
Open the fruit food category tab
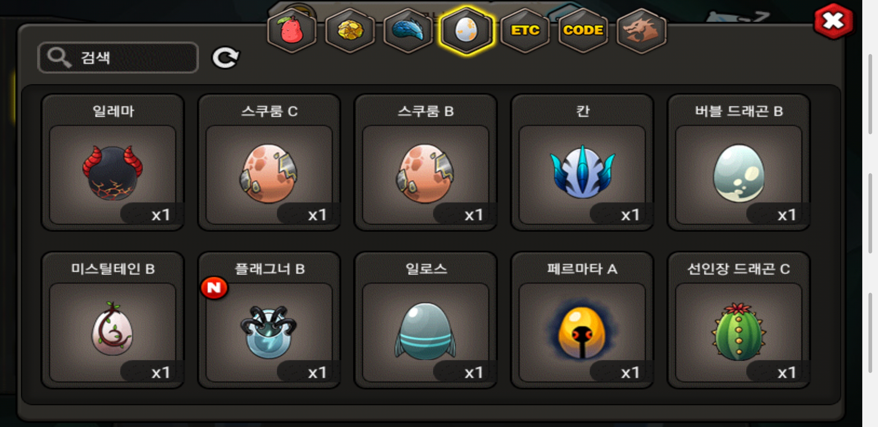tap(292, 31)
